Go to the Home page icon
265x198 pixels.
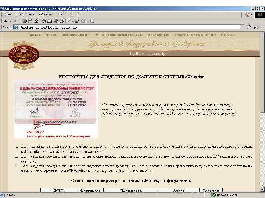[x=36, y=21]
